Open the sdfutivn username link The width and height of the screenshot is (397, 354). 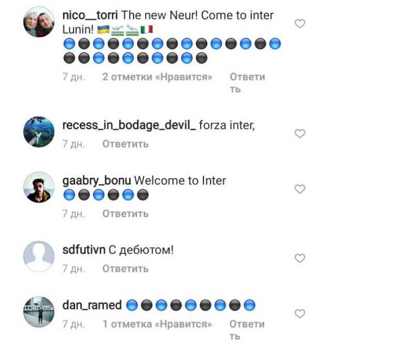[x=84, y=250]
